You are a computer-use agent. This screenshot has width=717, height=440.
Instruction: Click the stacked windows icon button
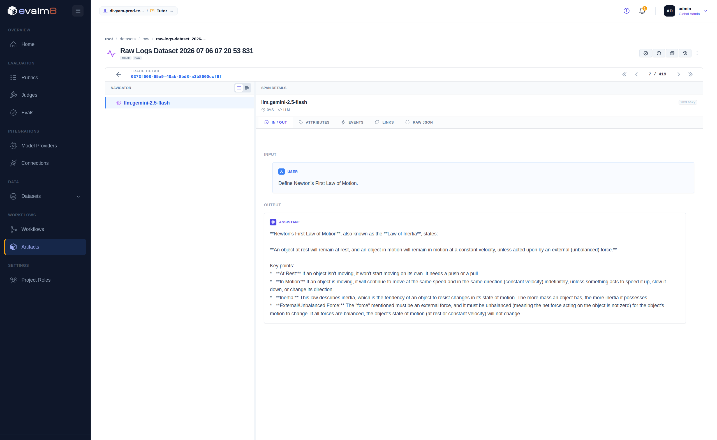point(672,53)
